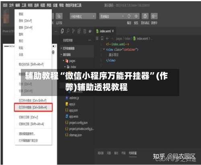Open the Search magnifier icon in the activity bar
This screenshot has height=165, width=201.
68,31
